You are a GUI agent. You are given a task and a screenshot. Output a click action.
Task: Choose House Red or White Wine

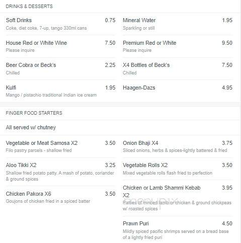[x=60, y=46]
